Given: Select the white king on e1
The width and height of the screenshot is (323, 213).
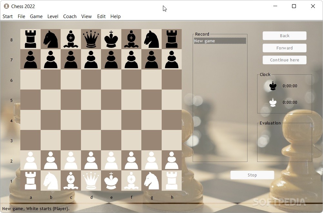Looking at the screenshot, I should [x=111, y=181].
